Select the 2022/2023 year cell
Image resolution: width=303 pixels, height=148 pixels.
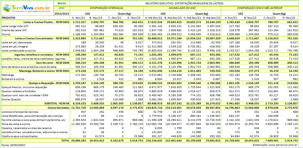click(62, 13)
